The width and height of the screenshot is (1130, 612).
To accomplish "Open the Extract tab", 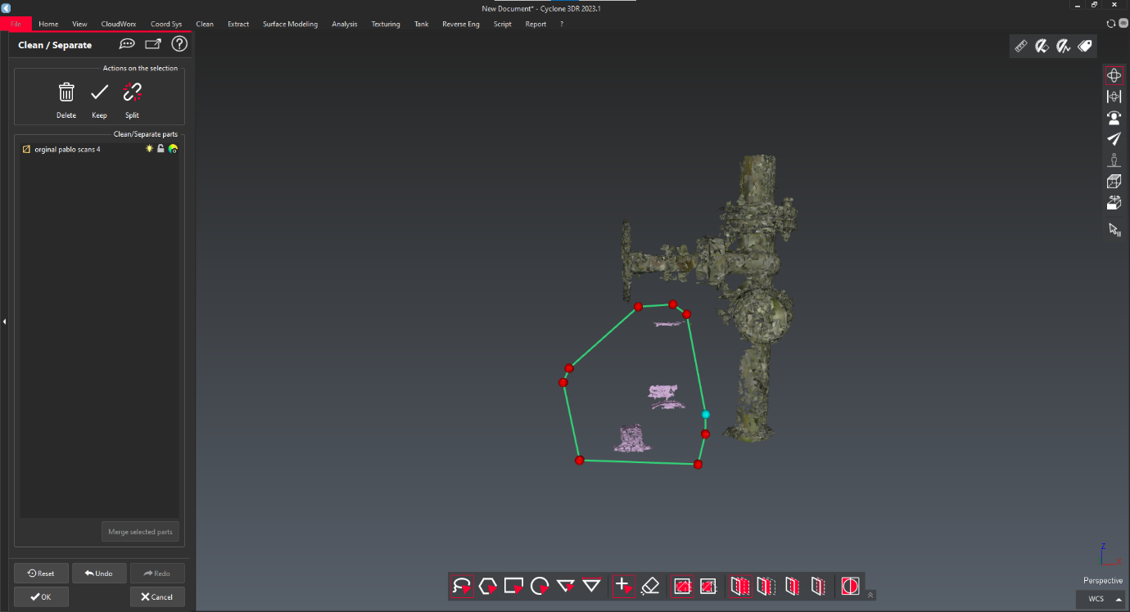I will coord(238,24).
